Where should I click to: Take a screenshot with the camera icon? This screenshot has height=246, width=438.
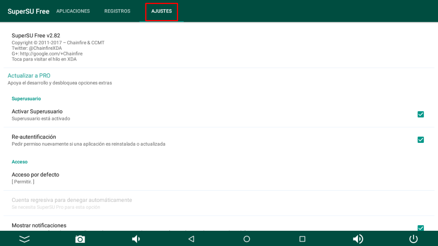coord(80,239)
